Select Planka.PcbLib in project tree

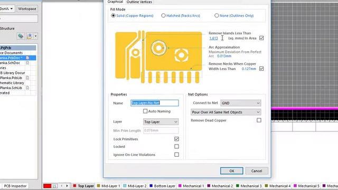point(11,78)
